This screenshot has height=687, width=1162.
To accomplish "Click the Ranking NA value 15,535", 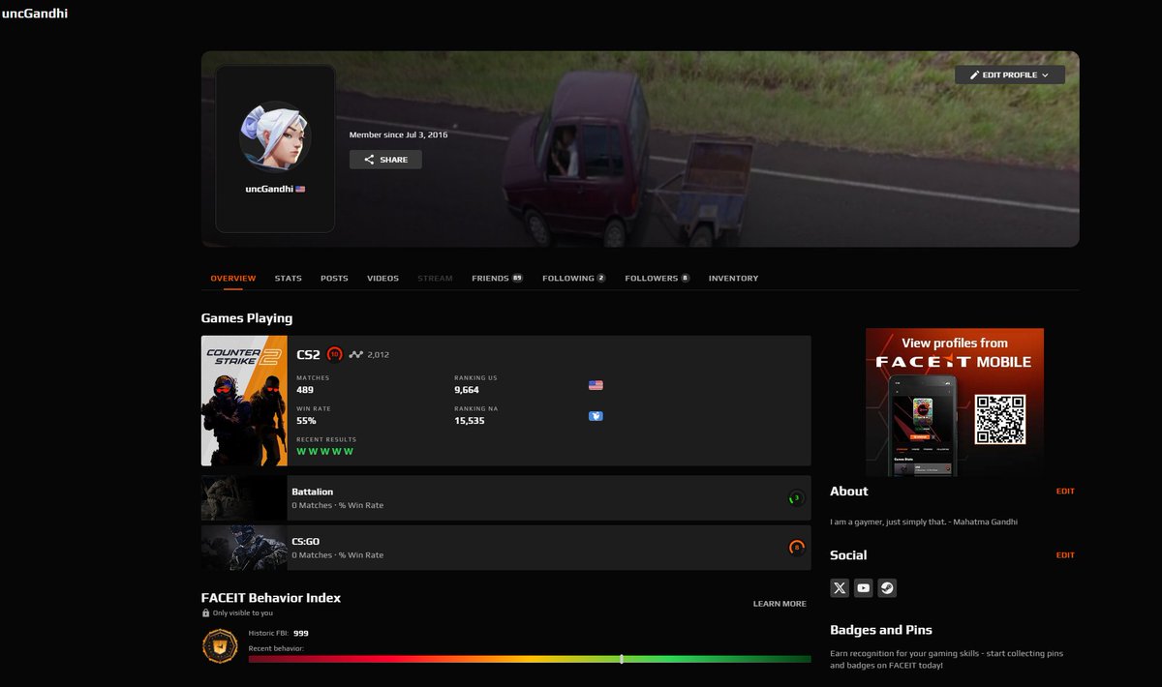I will tap(470, 421).
